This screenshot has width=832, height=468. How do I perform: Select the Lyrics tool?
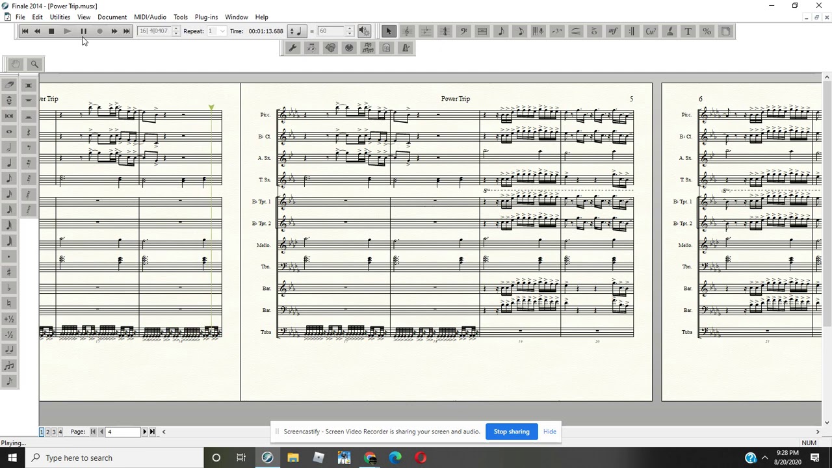pyautogui.click(x=669, y=31)
